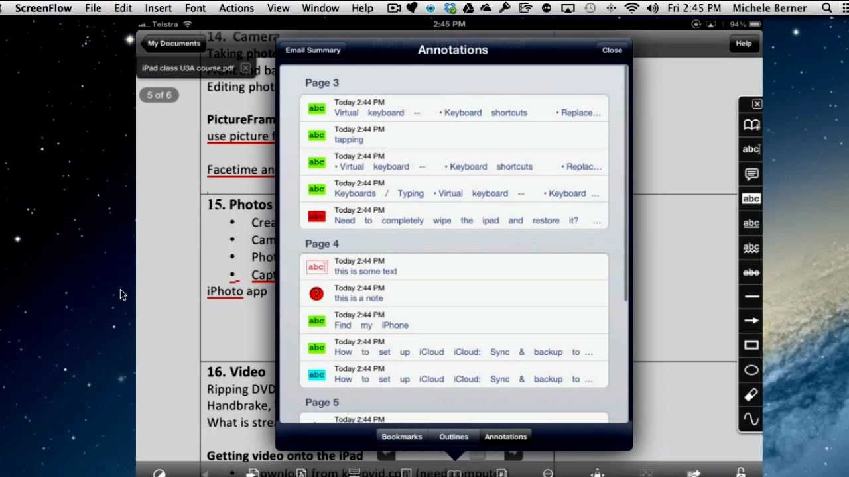
Task: Open the volume control in menu bar
Action: tap(653, 8)
